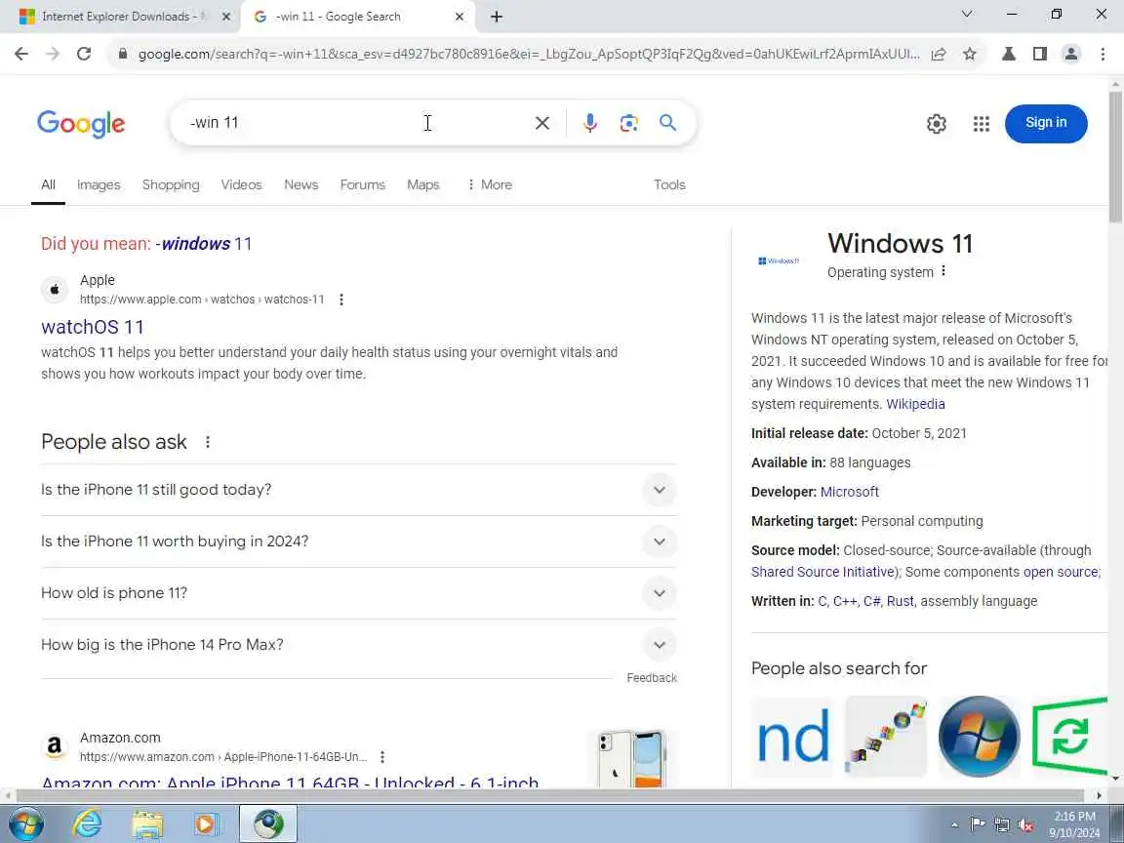Open more options for Amazon.com result
Viewport: 1124px width, 843px height.
(x=382, y=757)
